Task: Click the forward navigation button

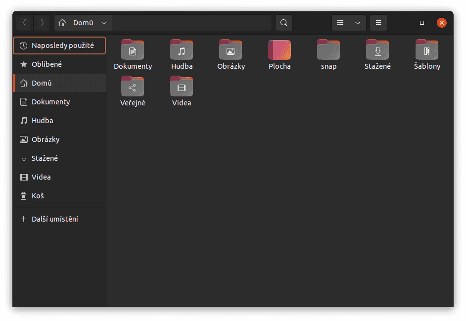Action: tap(42, 22)
